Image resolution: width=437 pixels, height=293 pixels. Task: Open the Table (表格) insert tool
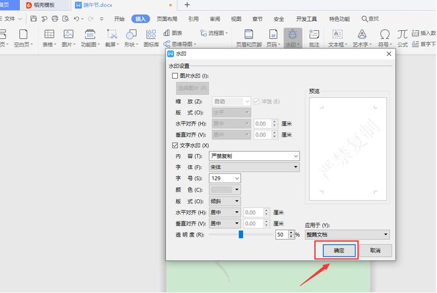[x=50, y=35]
